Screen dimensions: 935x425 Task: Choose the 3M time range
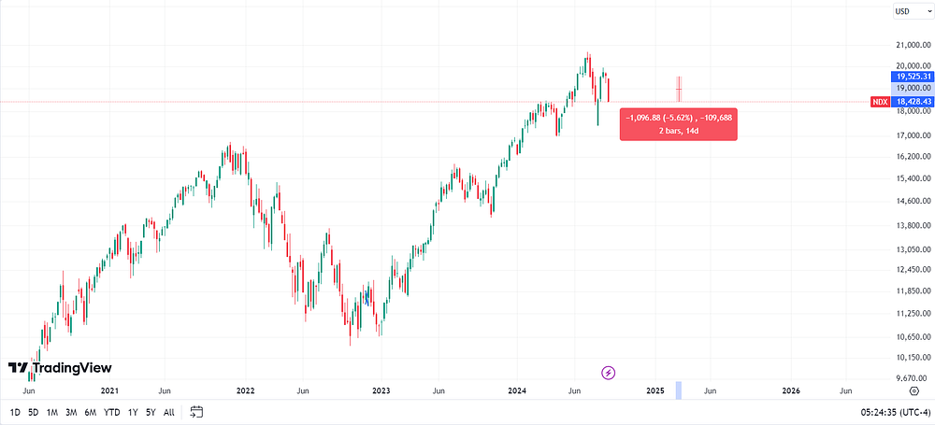[71, 412]
